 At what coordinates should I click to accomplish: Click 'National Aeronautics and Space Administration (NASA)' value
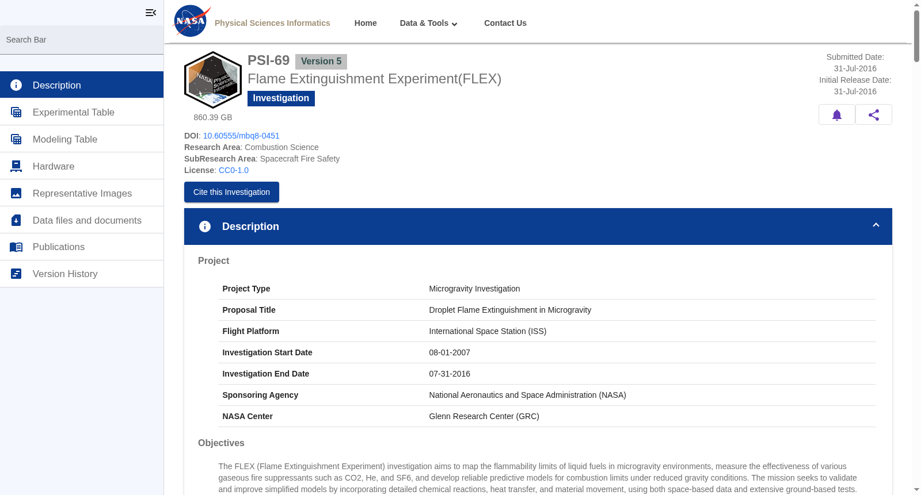coord(527,395)
